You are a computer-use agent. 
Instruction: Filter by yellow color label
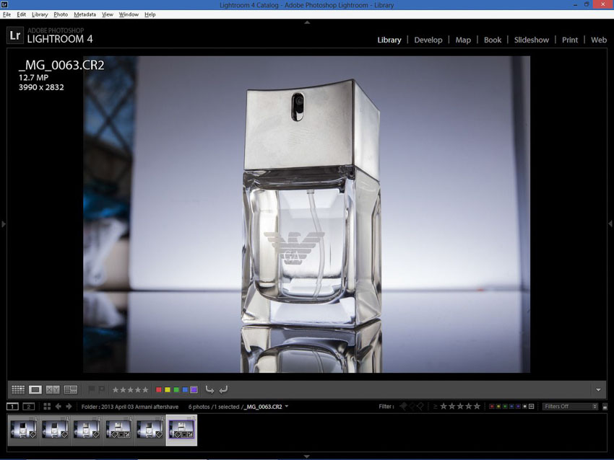pyautogui.click(x=498, y=407)
